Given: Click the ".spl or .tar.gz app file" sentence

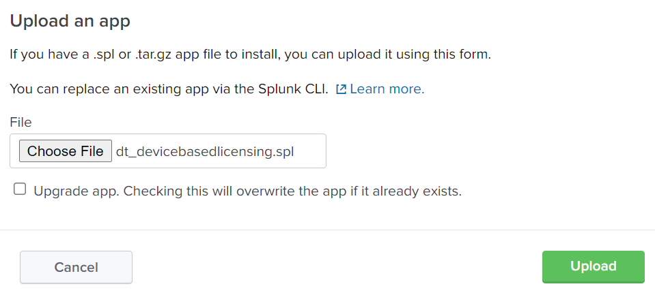Looking at the screenshot, I should point(164,55).
